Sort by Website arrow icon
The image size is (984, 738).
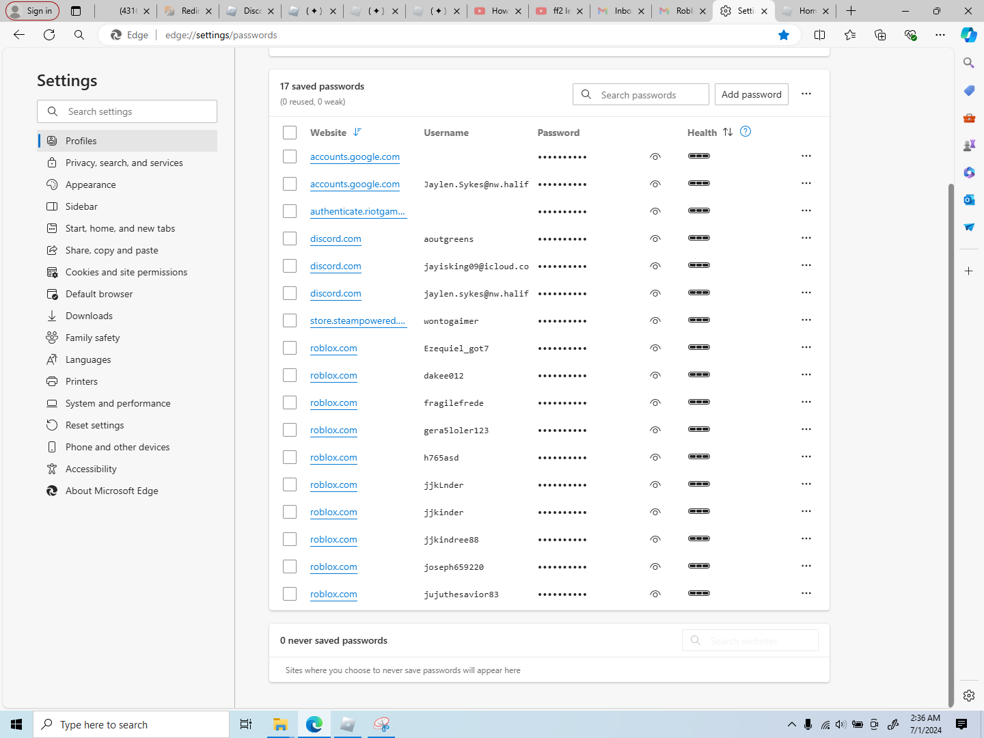[357, 132]
